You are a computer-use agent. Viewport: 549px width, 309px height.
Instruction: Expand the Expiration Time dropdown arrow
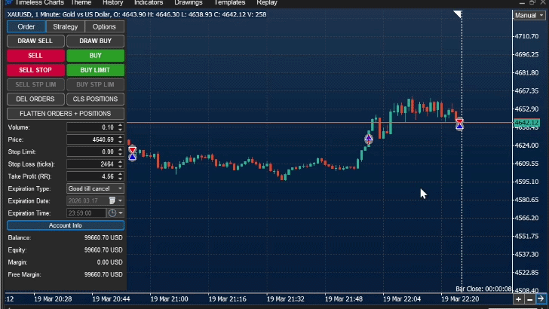(x=121, y=213)
